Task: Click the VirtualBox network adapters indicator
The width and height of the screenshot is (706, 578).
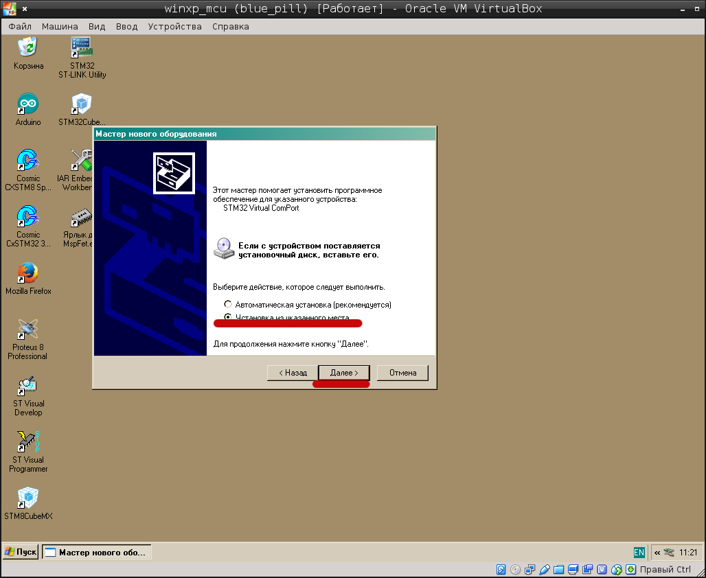Action: click(x=530, y=570)
